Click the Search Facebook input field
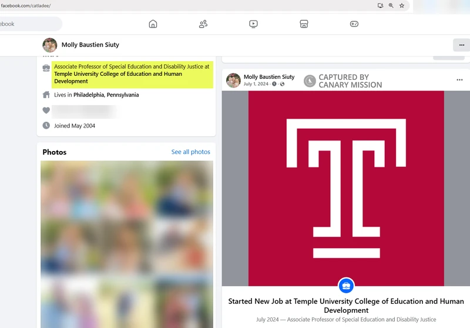Viewport: 470px width, 328px height. point(30,24)
